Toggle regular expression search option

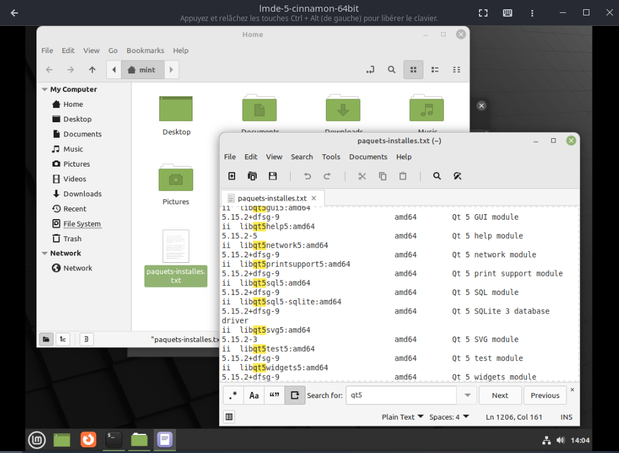click(233, 396)
